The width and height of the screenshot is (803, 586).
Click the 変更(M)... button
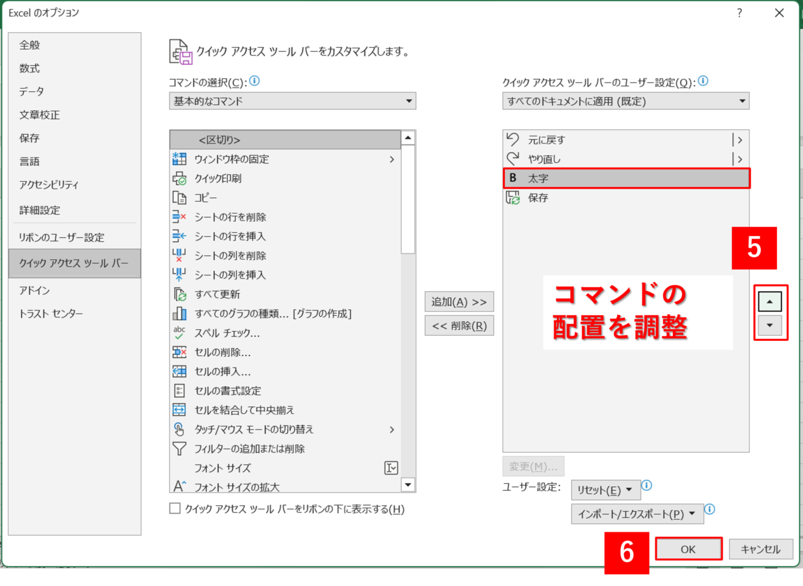point(534,466)
